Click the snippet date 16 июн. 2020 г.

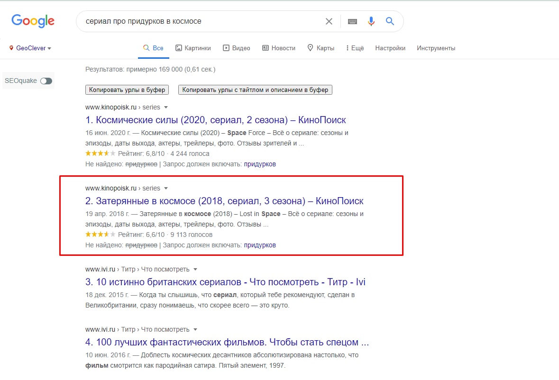click(x=108, y=133)
